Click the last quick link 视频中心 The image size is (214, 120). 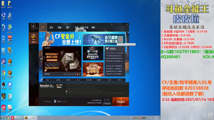(x=120, y=80)
